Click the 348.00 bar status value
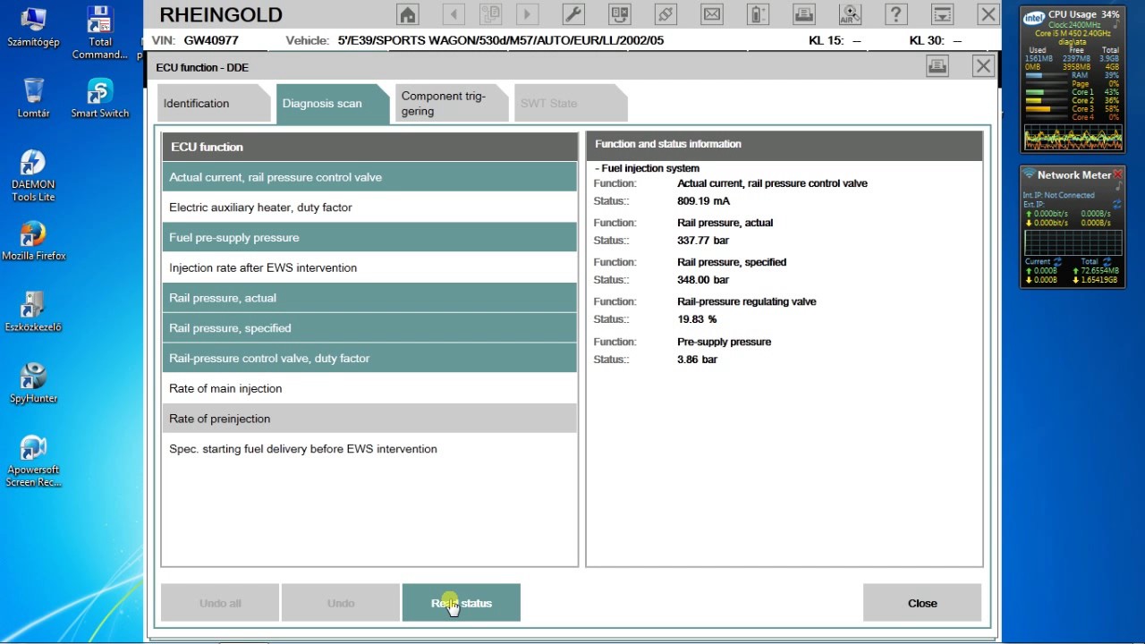 click(x=703, y=280)
